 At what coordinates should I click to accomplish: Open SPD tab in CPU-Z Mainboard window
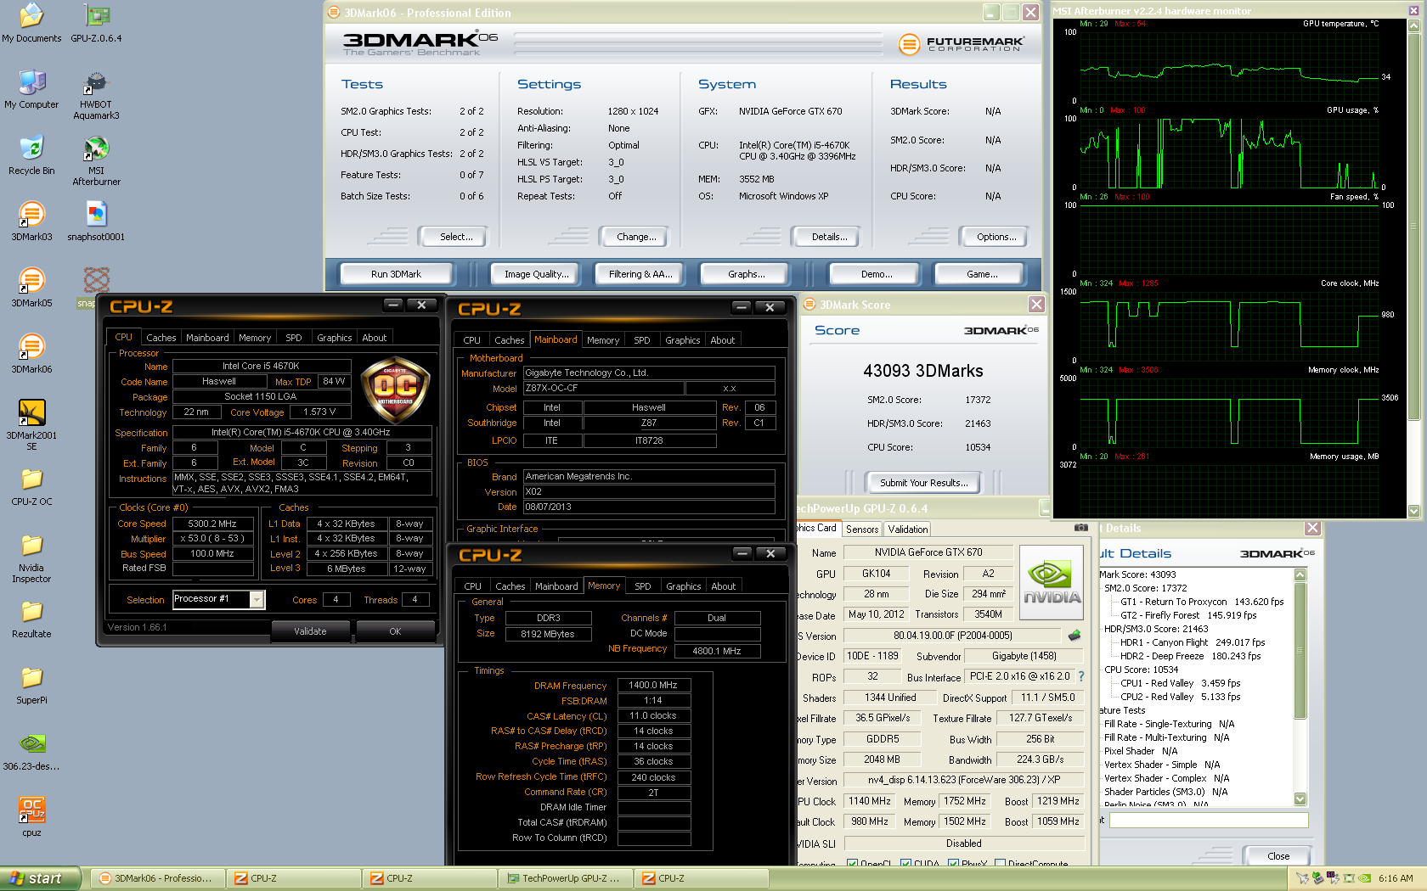(642, 340)
